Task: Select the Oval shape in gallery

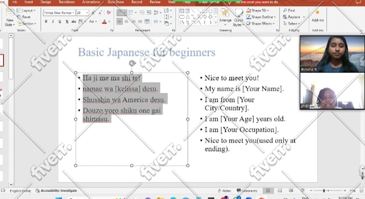Action: pos(210,11)
